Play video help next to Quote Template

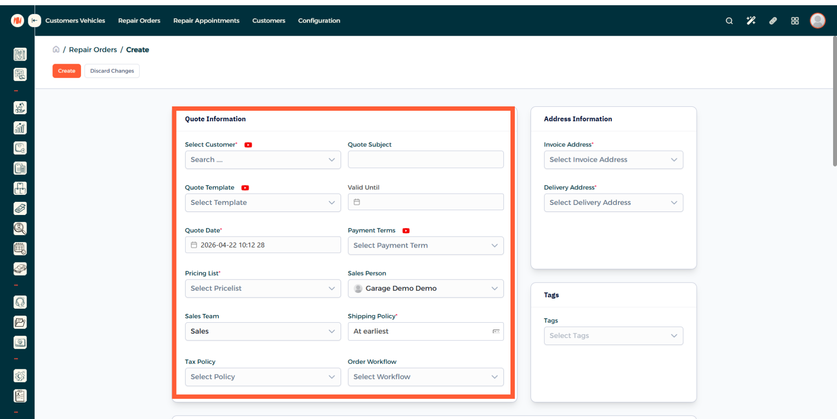pyautogui.click(x=245, y=188)
